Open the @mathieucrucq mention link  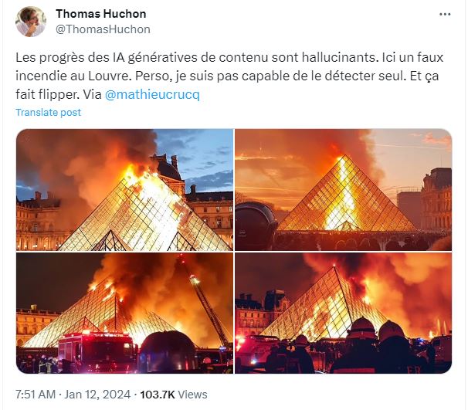click(x=152, y=95)
